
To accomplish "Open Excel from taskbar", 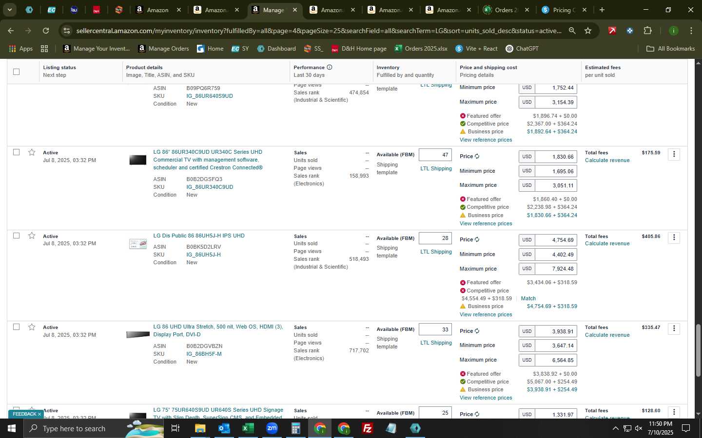I will click(x=248, y=428).
